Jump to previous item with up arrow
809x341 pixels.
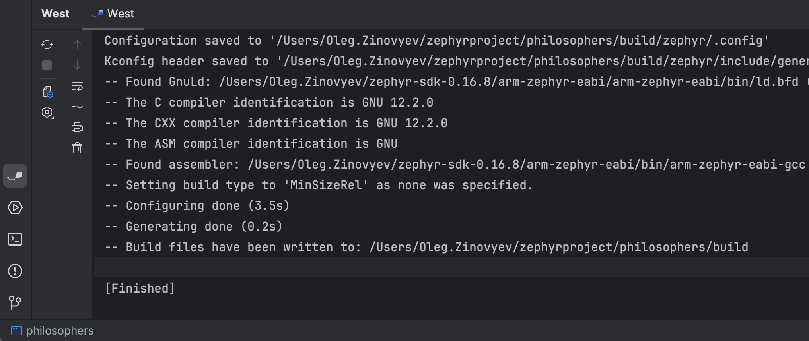(x=77, y=45)
